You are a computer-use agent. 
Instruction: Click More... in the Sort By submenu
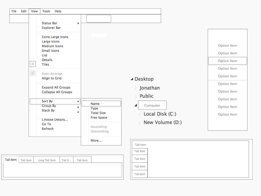96,141
